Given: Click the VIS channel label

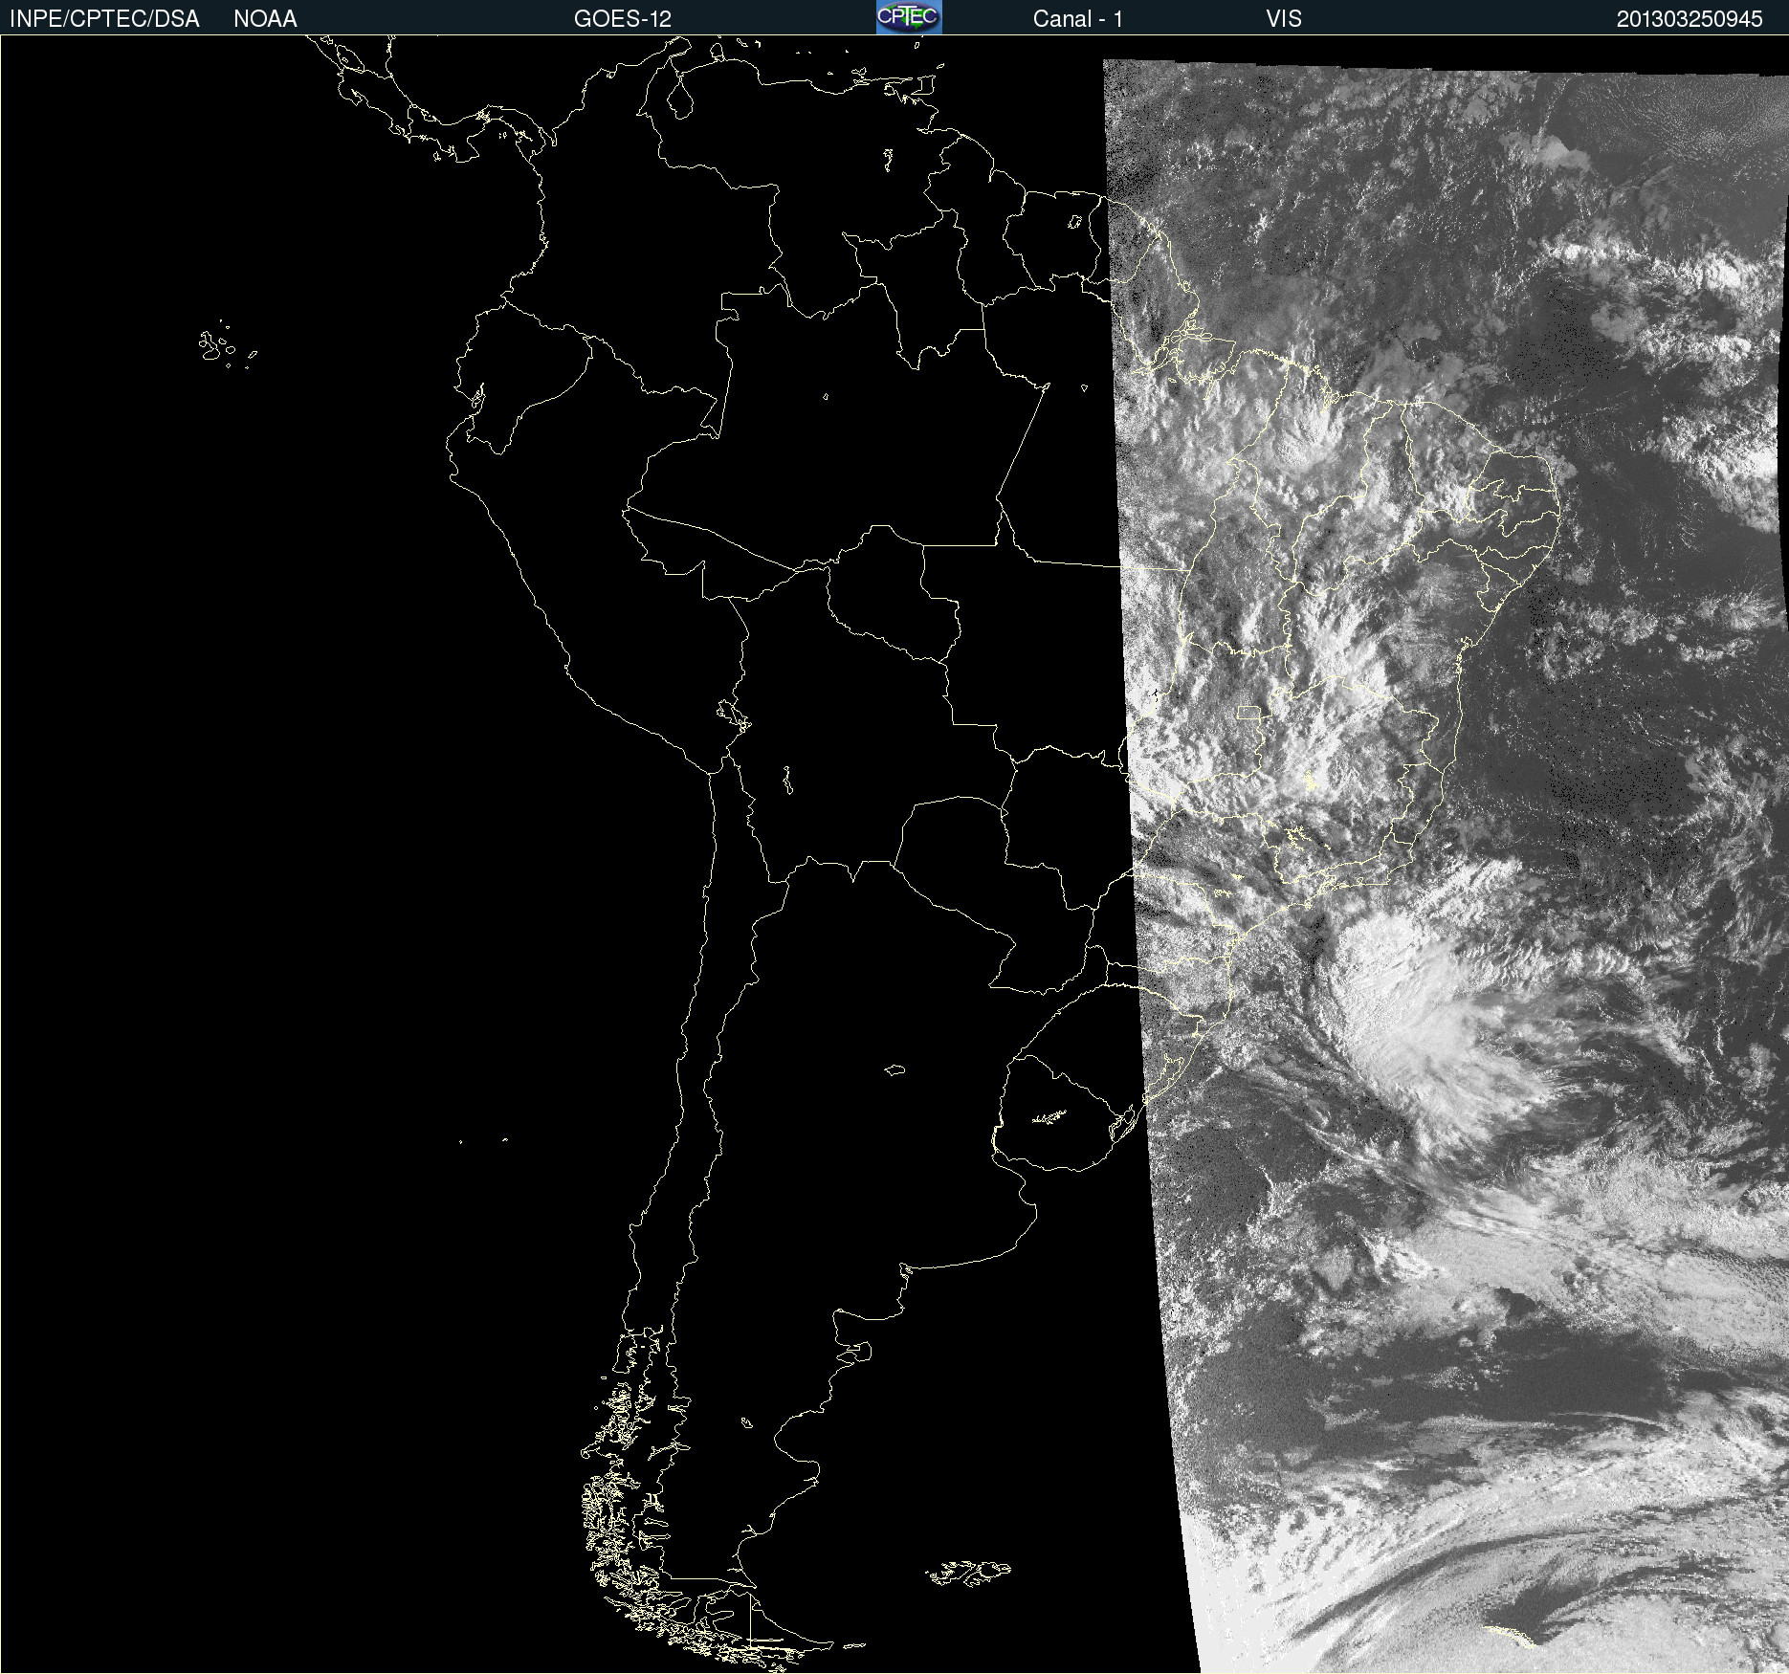Looking at the screenshot, I should coord(1284,19).
